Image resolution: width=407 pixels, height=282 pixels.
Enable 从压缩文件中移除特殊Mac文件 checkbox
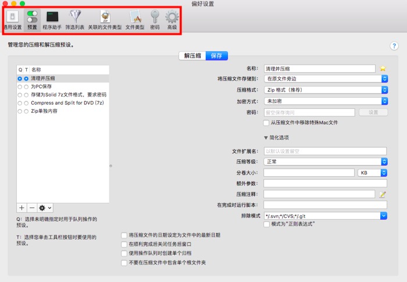[266, 123]
